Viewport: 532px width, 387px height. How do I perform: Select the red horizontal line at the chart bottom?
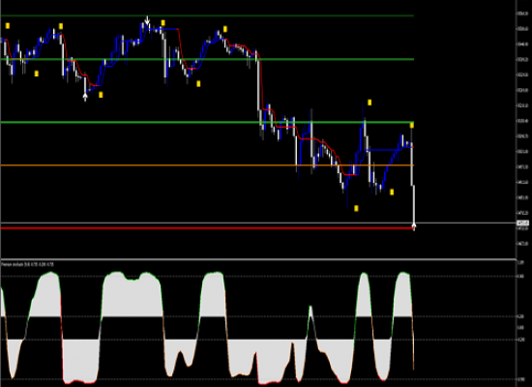click(207, 228)
